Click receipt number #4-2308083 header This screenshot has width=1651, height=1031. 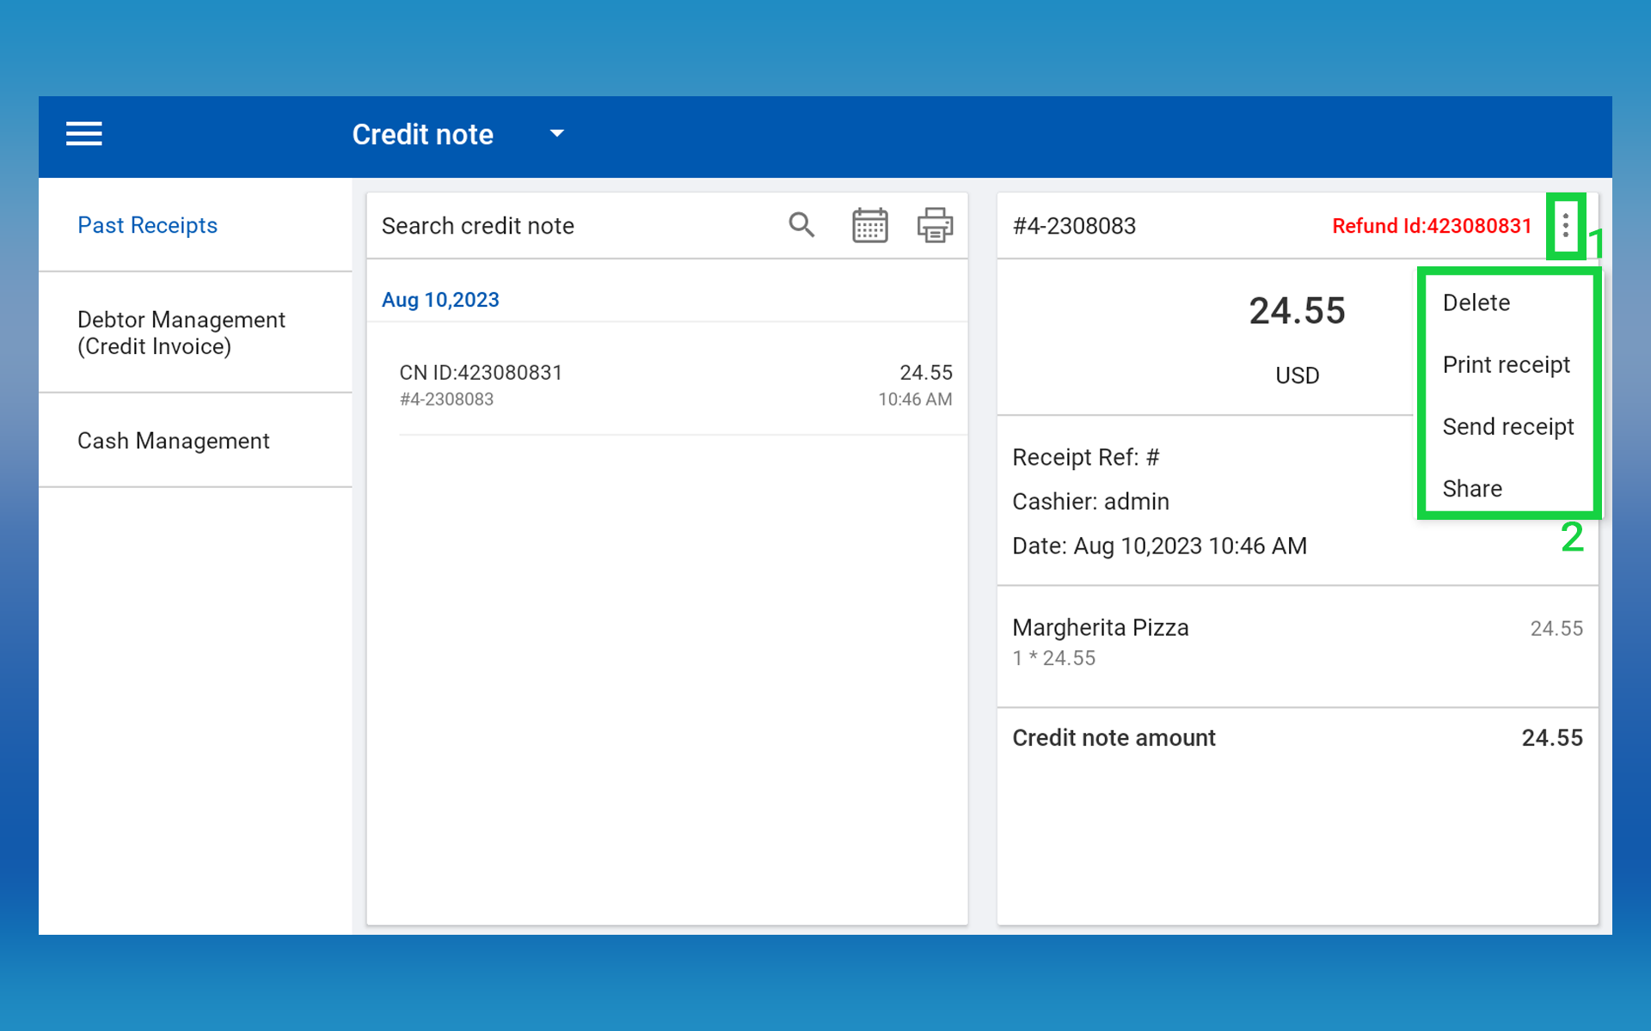click(1074, 226)
